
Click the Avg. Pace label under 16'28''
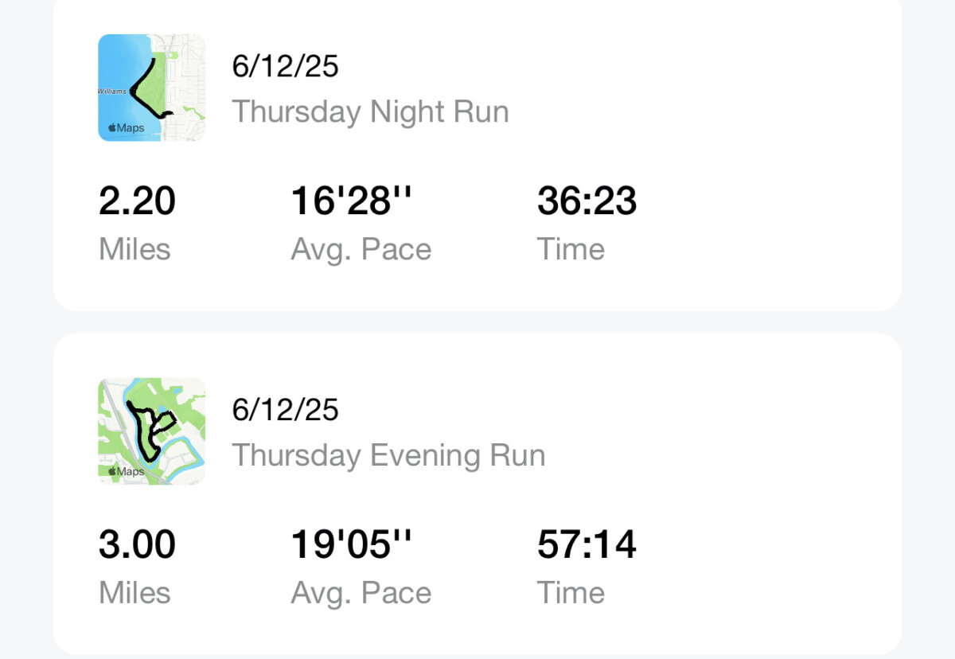coord(361,250)
